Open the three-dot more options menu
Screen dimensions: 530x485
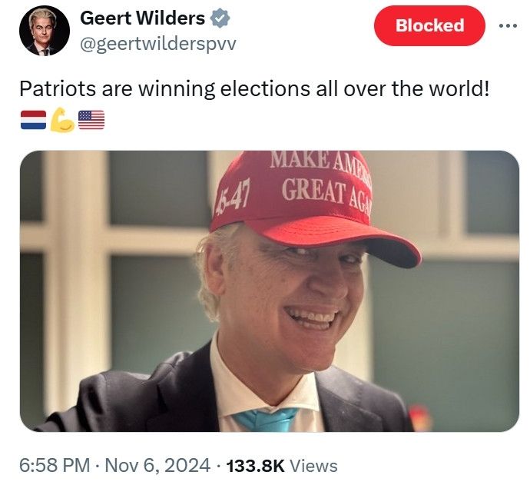click(x=508, y=25)
